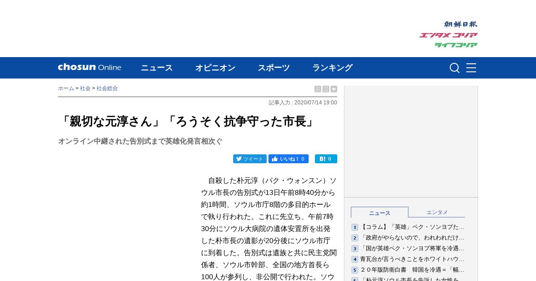
Task: Click the sidebar advertisement area
Action: coord(411,141)
